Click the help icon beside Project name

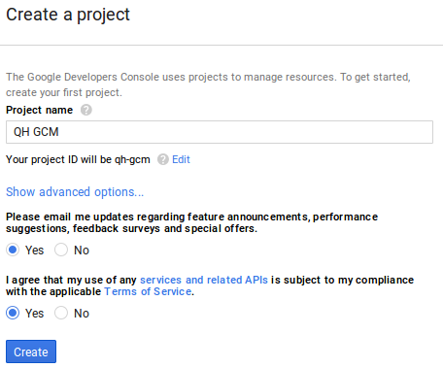point(86,110)
